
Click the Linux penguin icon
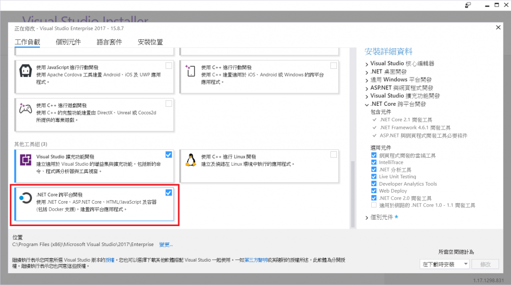(x=191, y=160)
